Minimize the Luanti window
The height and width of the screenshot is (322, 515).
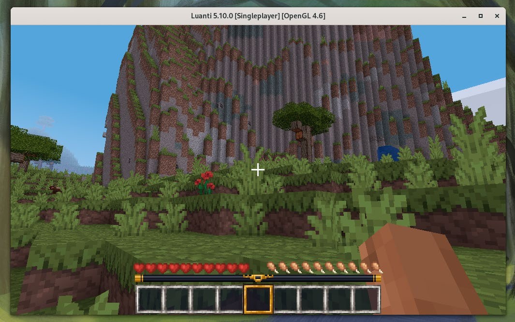464,16
